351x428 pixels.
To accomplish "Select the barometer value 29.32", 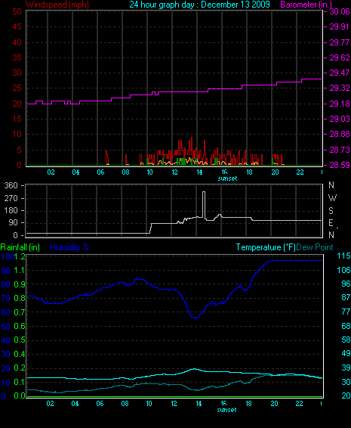I will point(340,88).
